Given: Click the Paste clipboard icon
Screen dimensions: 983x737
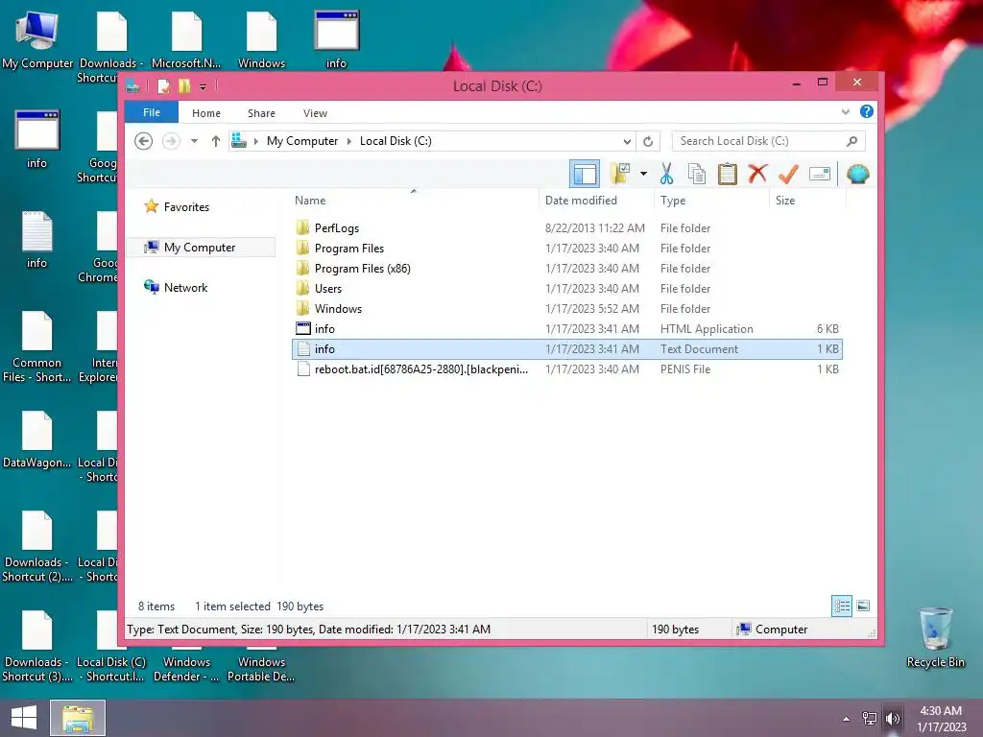Looking at the screenshot, I should pos(728,174).
